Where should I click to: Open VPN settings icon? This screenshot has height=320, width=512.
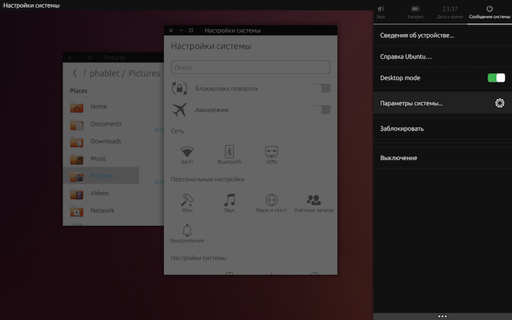click(271, 151)
